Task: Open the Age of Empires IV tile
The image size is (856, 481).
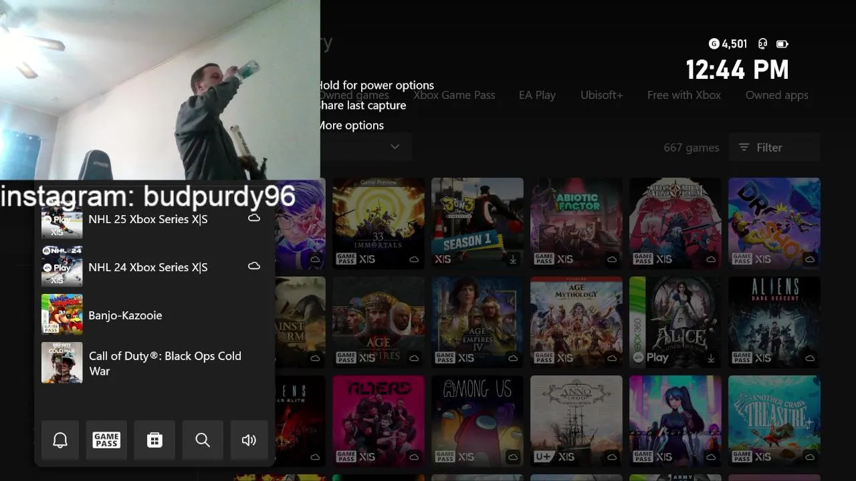Action: click(477, 322)
